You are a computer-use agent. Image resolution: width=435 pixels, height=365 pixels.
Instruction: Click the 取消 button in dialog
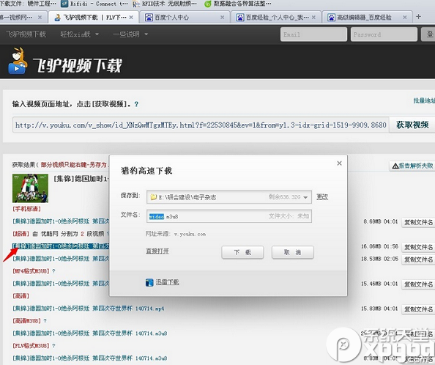pos(293,252)
